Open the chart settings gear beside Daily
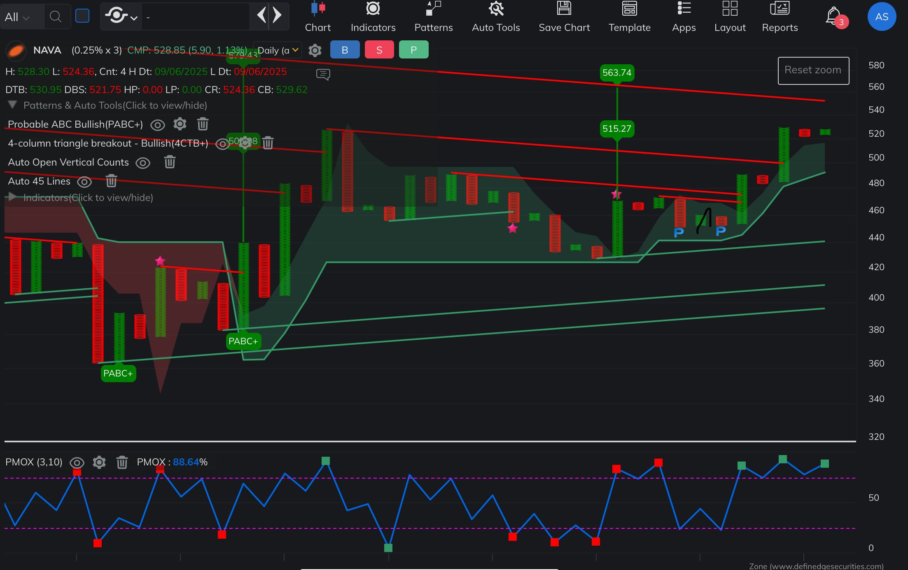 (x=315, y=50)
